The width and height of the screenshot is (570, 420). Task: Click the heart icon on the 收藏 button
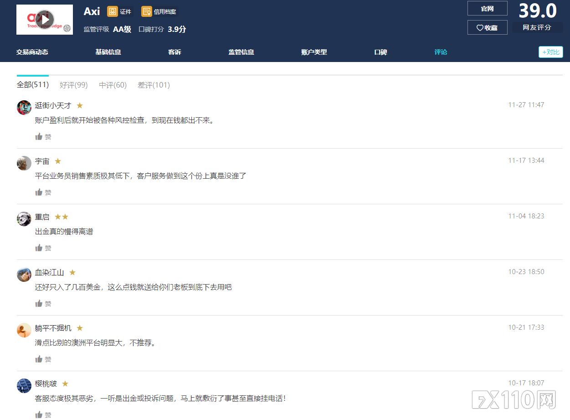480,27
